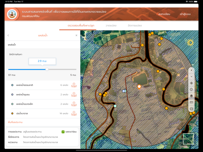Switch to the ตรวจสอบพื้นที่เพาะปลูก tab
Image resolution: width=203 pixels, height=152 pixels.
[x=81, y=26]
